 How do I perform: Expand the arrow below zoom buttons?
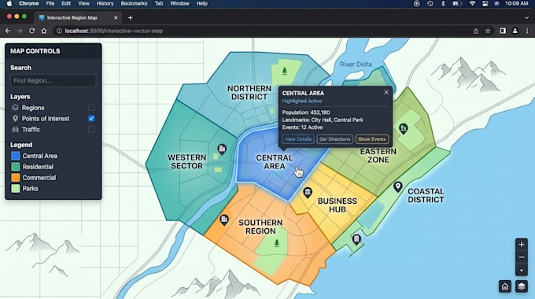[x=522, y=271]
